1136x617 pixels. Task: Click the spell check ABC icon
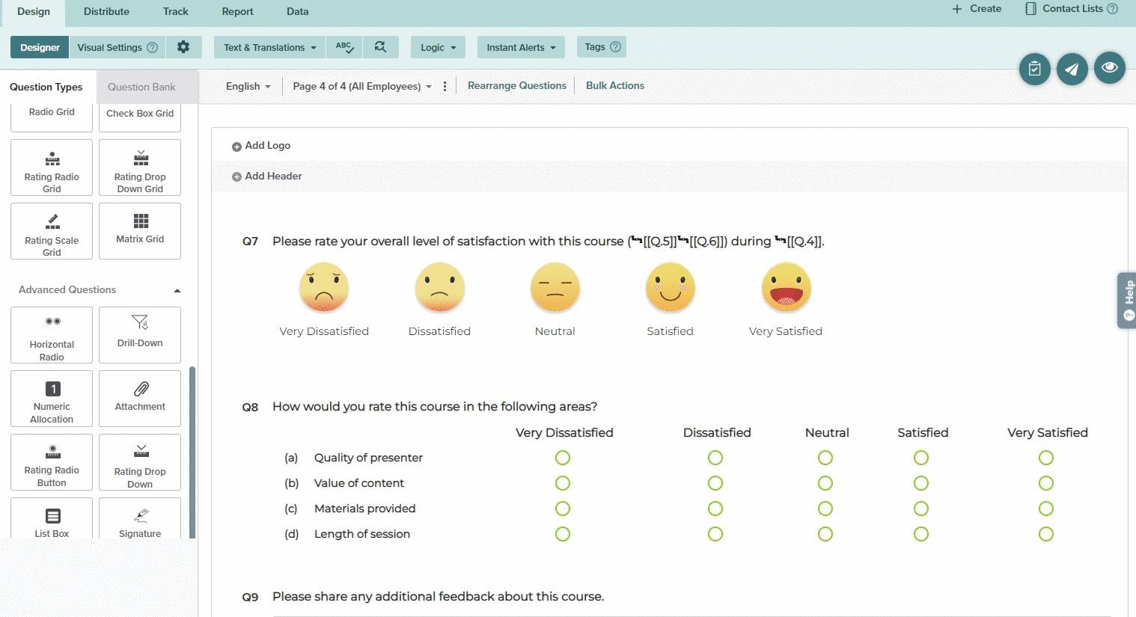click(x=344, y=47)
